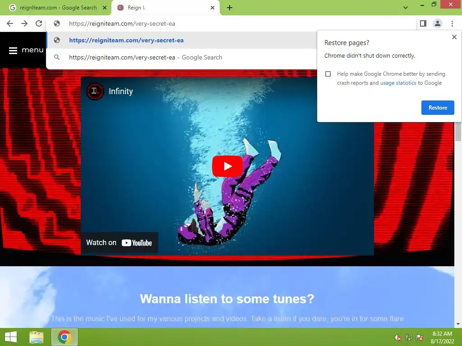Screen dimensions: 462x346
Task: Reload the current page
Action: coord(39,23)
